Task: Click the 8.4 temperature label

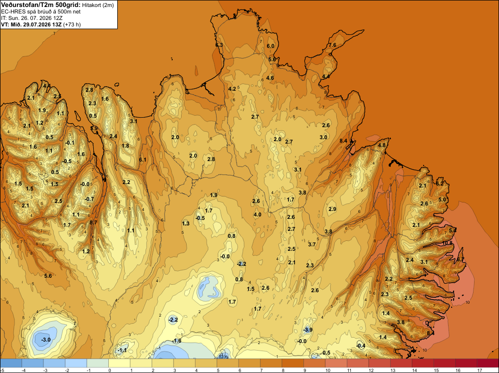Action: 343,141
